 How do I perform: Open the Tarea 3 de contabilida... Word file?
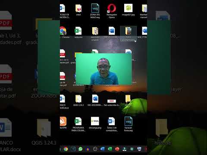[x=112, y=124]
